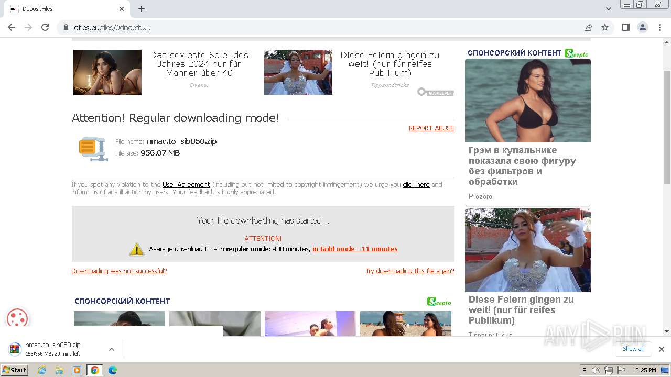Switch to the DepositFiles tab
The height and width of the screenshot is (377, 671).
click(x=66, y=9)
